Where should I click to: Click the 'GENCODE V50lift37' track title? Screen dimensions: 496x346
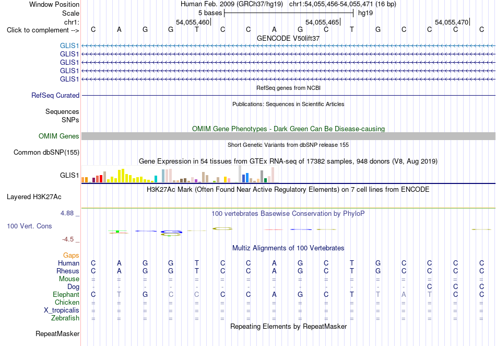click(x=288, y=38)
